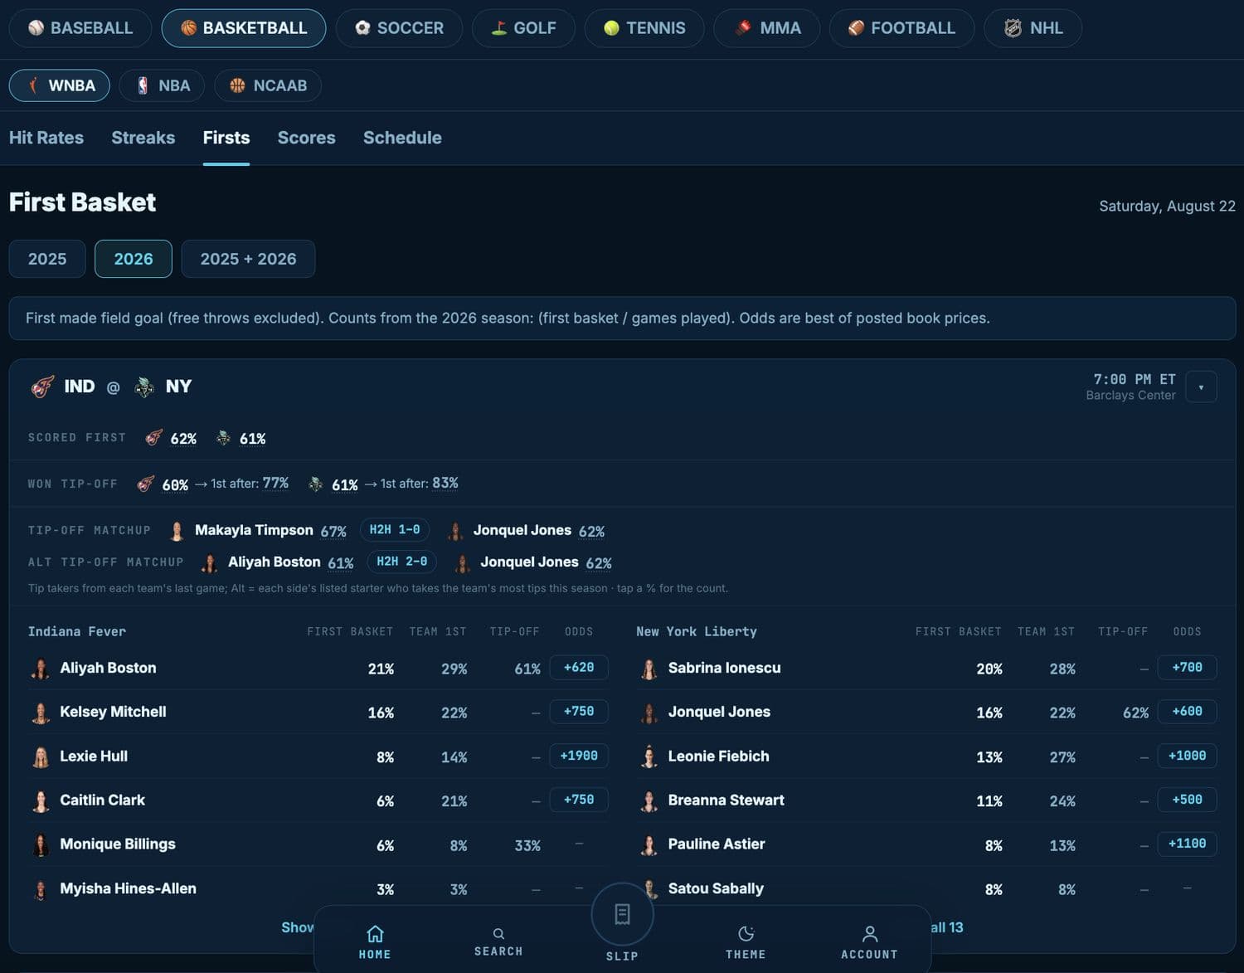The height and width of the screenshot is (973, 1244).
Task: Select the NHL sport tab
Action: tap(1033, 28)
